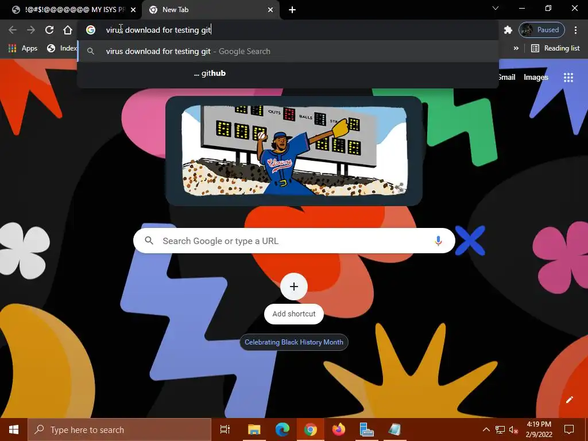This screenshot has height=441, width=588.
Task: Customize this page with pencil icon
Action: tap(569, 400)
